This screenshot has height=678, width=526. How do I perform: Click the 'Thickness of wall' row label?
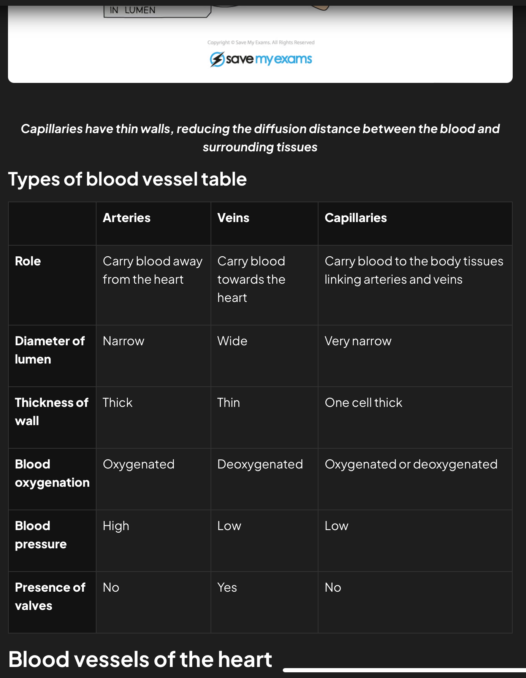pyautogui.click(x=51, y=411)
